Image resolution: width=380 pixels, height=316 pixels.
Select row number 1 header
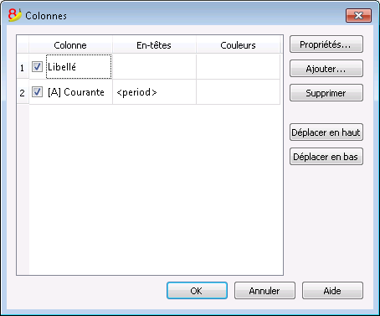click(23, 67)
